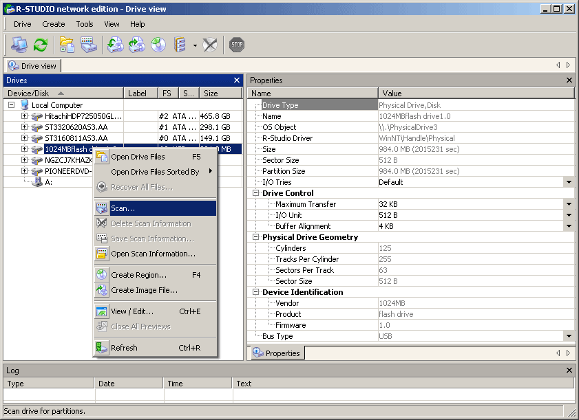
Task: Select the Drive view tab
Action: coord(32,66)
